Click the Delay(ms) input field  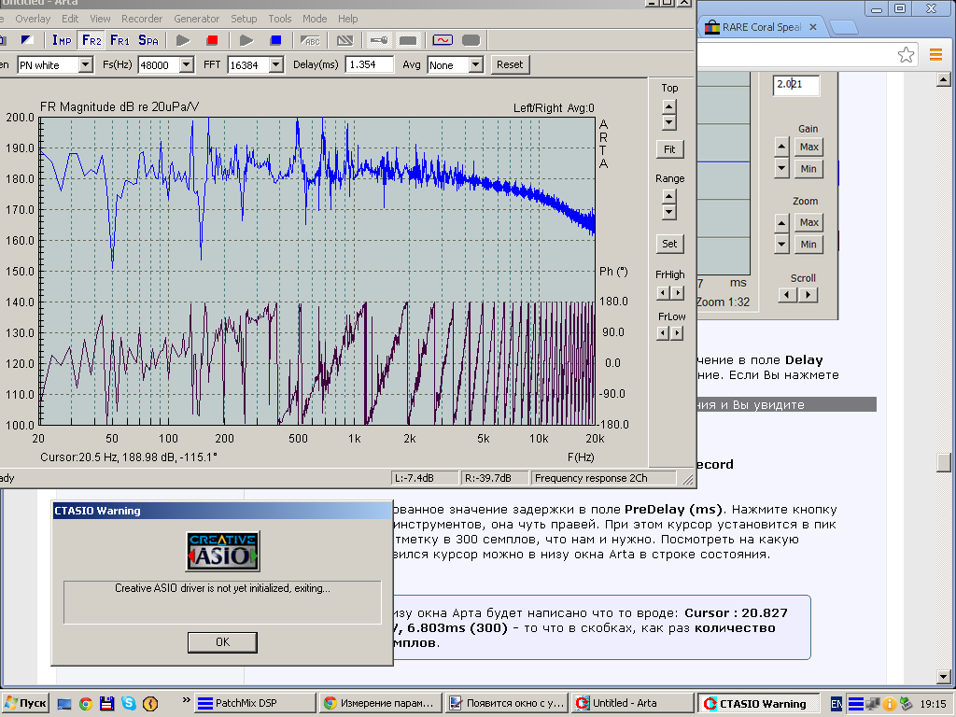point(370,64)
